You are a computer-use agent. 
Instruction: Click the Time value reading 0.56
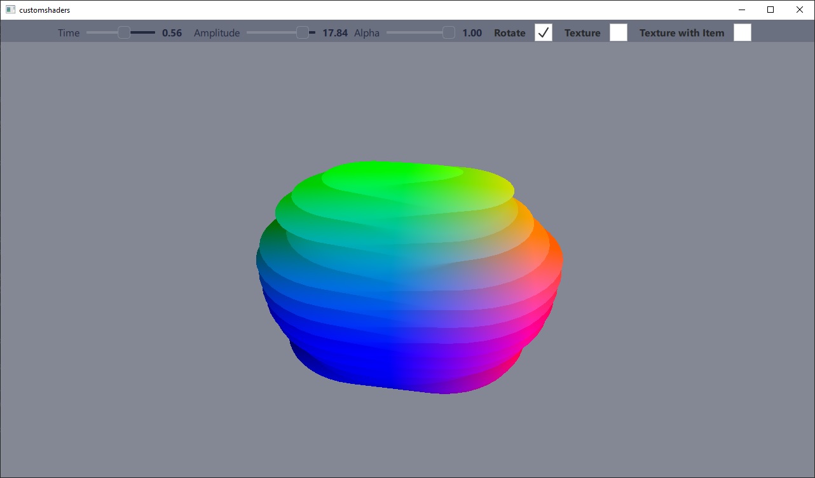[171, 32]
